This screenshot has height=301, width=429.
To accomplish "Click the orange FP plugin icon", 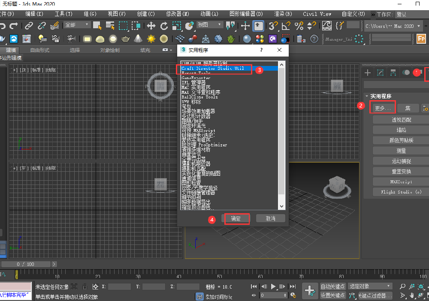I will coord(421,39).
